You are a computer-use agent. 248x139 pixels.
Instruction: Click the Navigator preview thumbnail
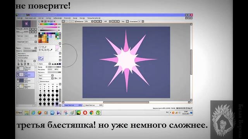click(x=26, y=24)
